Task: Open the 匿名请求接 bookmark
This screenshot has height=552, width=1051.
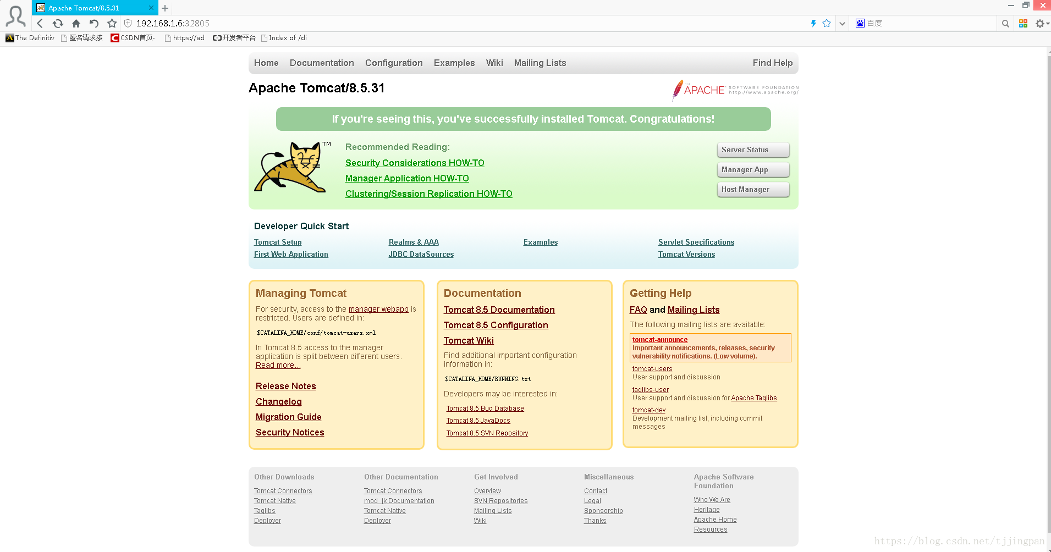Action: click(x=82, y=38)
